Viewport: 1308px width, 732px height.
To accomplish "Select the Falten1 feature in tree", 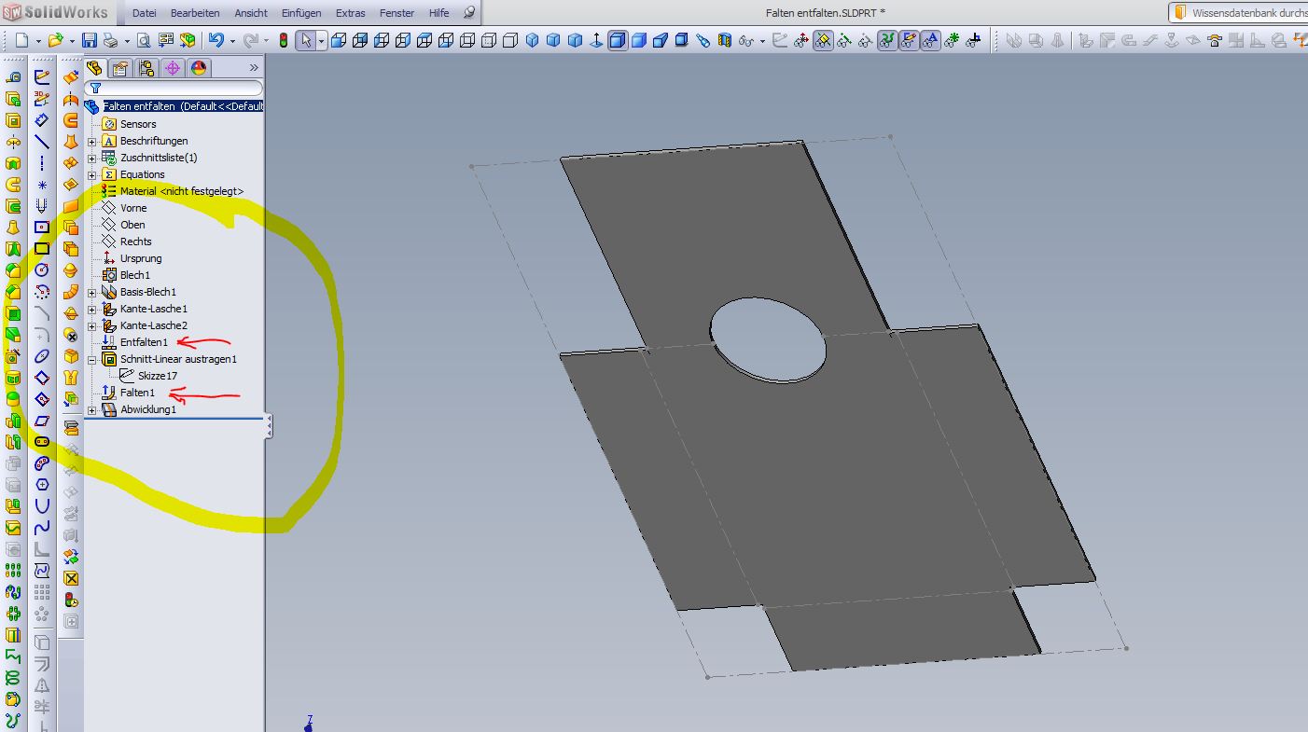I will pyautogui.click(x=137, y=393).
